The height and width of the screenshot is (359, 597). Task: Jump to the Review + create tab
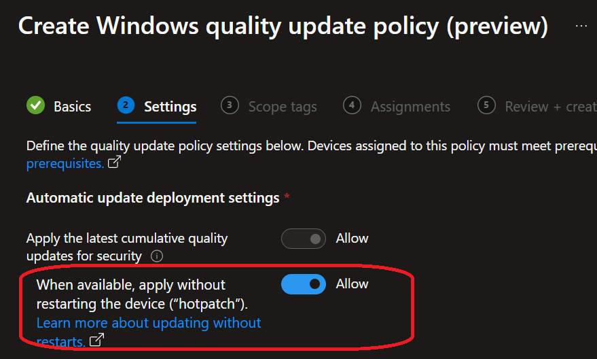click(x=550, y=107)
